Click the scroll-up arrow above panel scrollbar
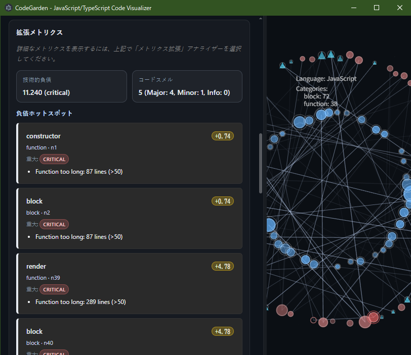The width and height of the screenshot is (411, 355). (261, 18)
